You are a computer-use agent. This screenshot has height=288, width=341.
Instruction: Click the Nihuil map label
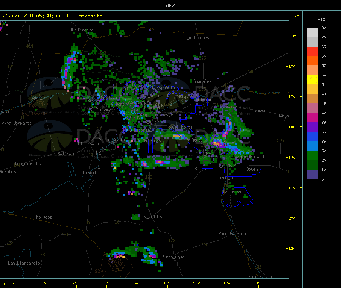(89, 173)
